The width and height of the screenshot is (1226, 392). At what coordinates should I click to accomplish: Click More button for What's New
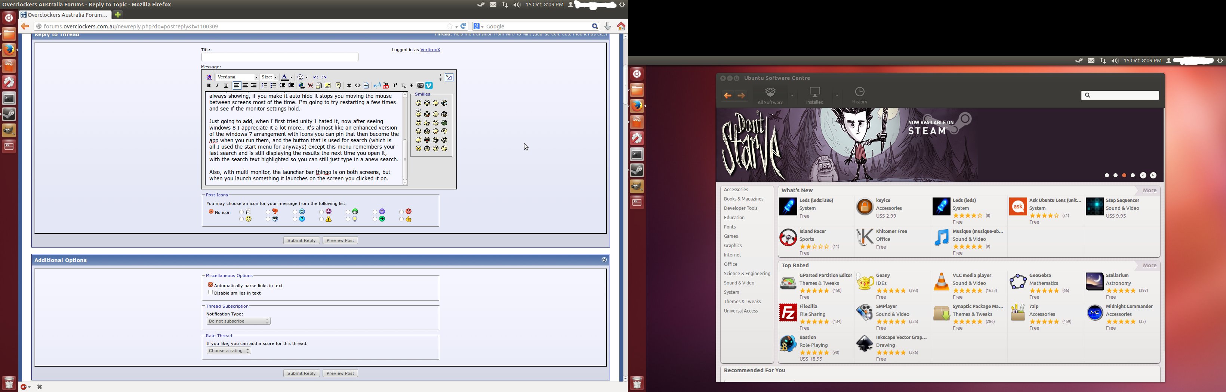(1149, 190)
